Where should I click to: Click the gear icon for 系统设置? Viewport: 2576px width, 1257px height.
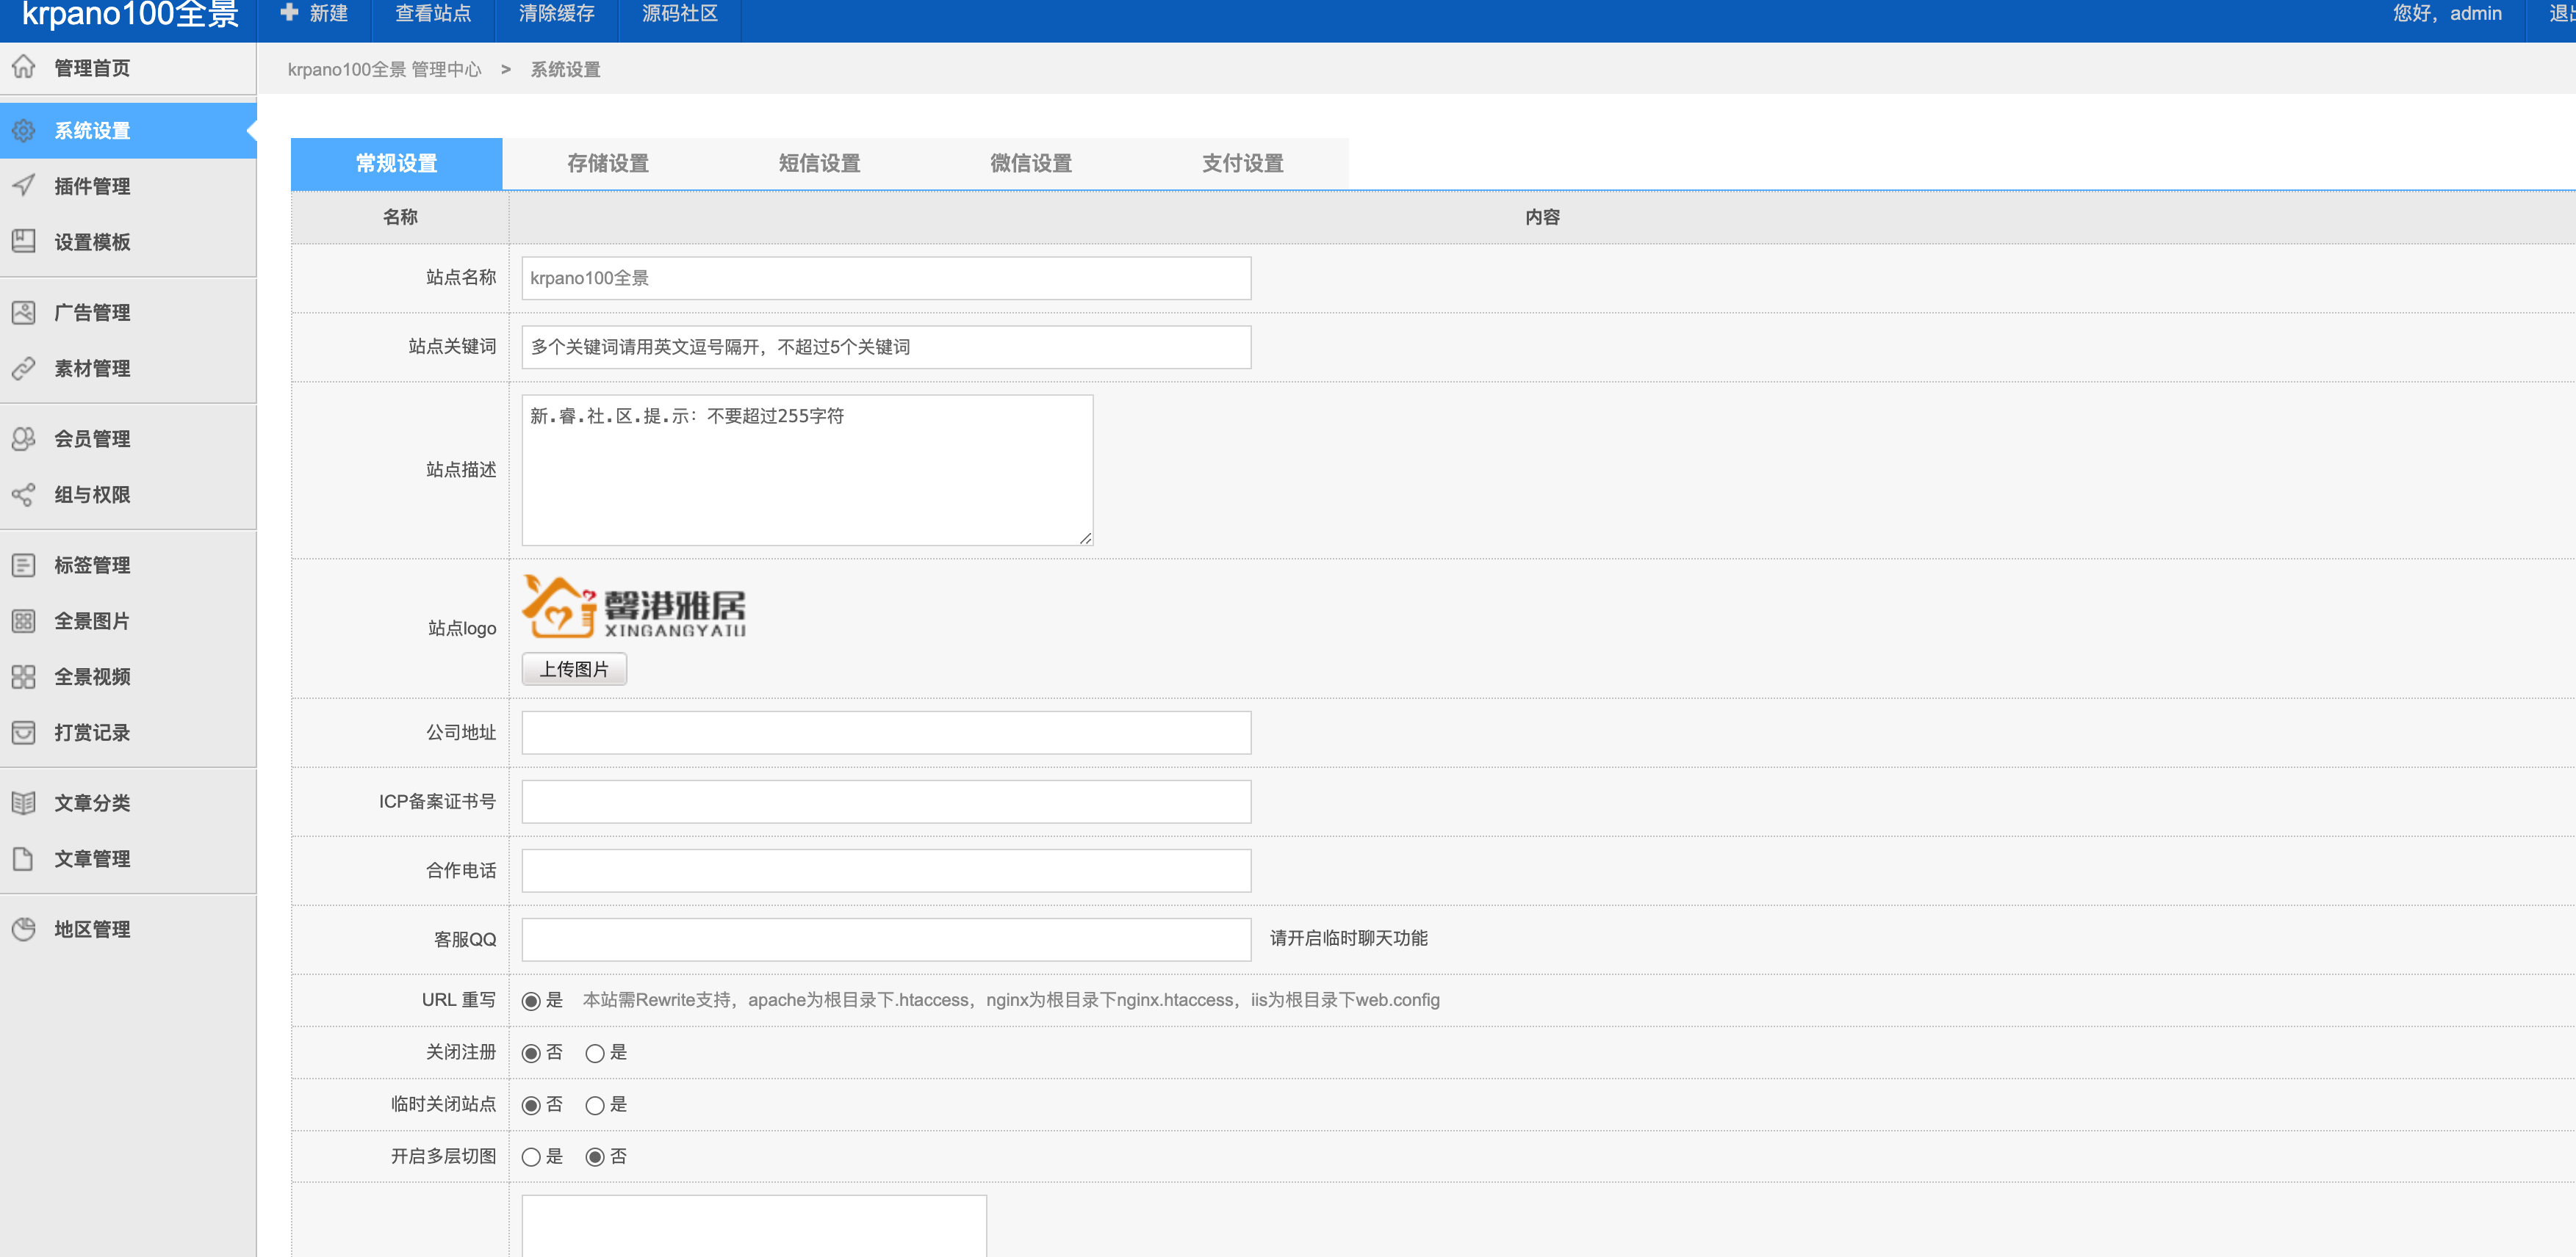[x=24, y=130]
